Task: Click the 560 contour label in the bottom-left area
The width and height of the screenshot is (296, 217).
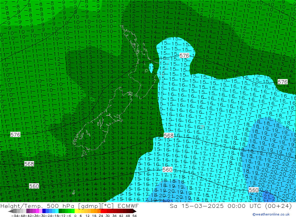Action: 34,186
